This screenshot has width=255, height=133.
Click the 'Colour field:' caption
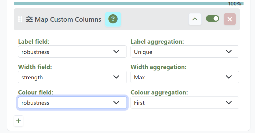coord(36,92)
